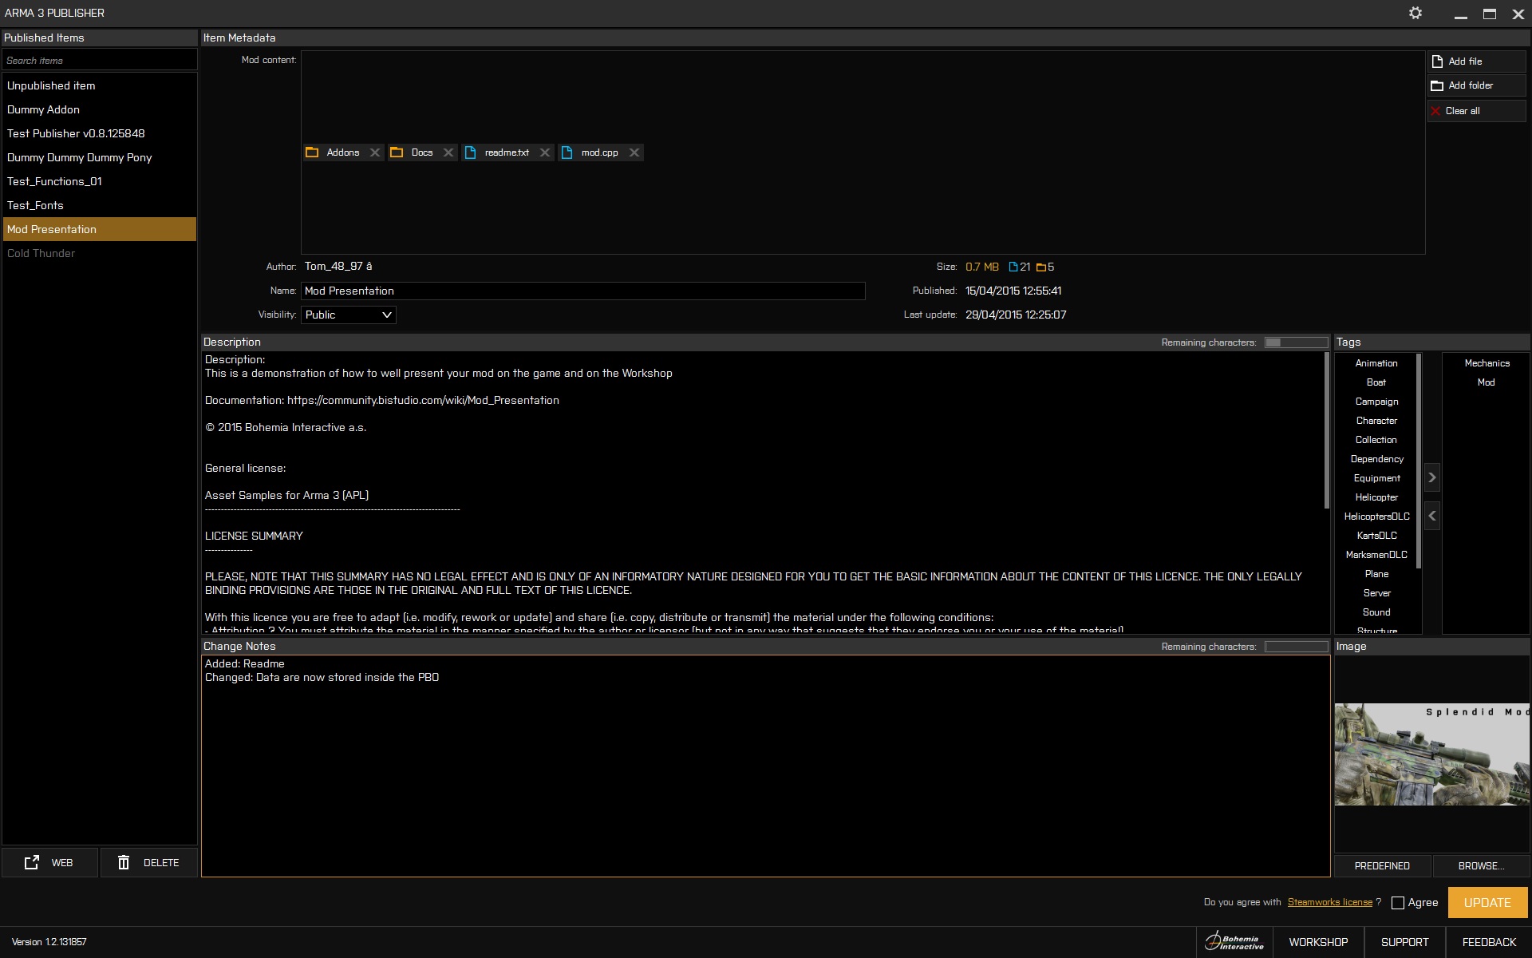The image size is (1532, 958).
Task: Open the Steamworks license link
Action: [1329, 902]
